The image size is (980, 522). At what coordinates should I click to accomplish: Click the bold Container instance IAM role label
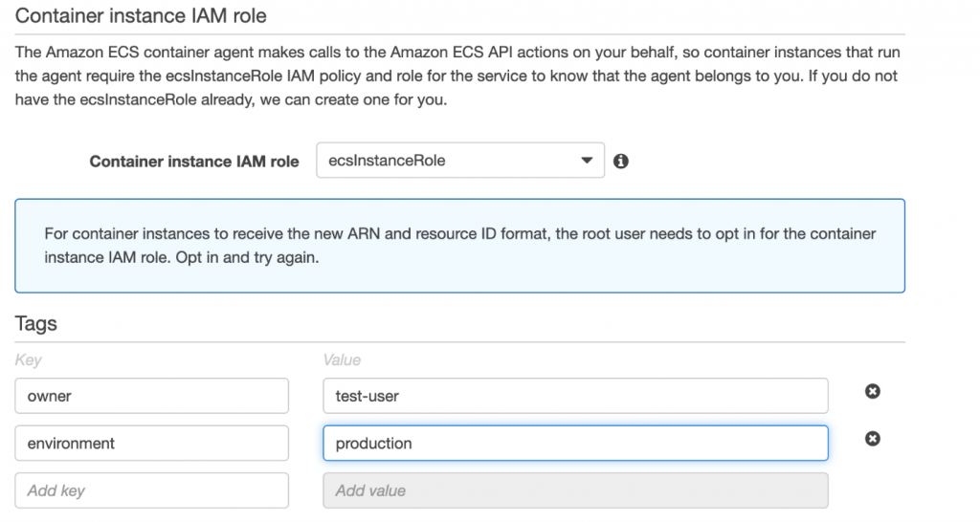tap(194, 162)
